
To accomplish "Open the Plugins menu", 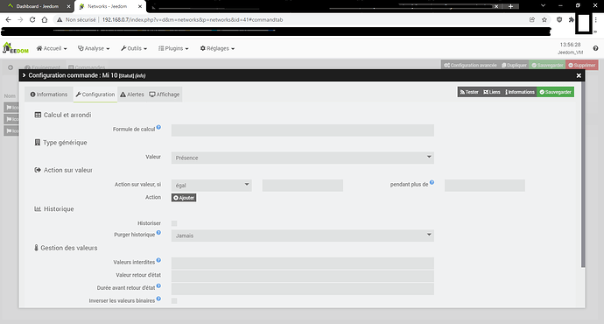I will click(173, 48).
